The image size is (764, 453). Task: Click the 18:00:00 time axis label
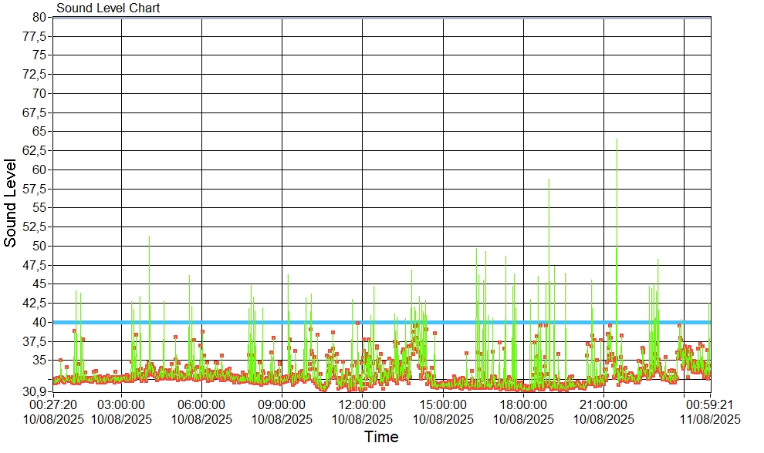[x=523, y=405]
